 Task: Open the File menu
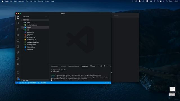(11, 1)
